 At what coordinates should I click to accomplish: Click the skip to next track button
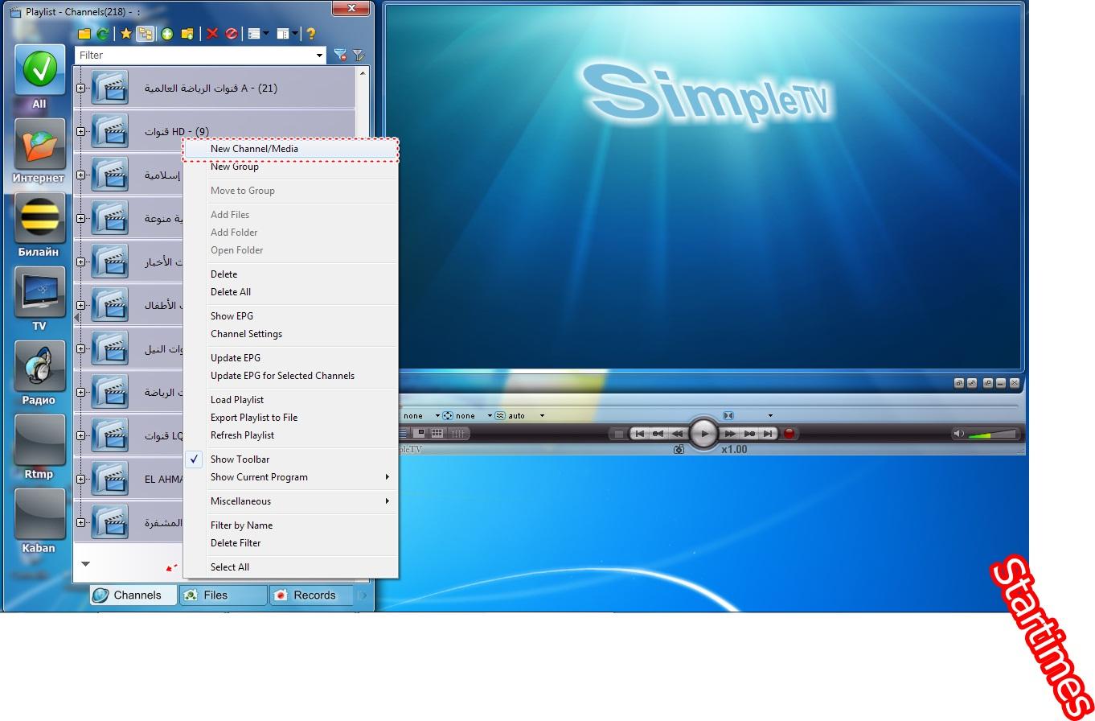[768, 434]
